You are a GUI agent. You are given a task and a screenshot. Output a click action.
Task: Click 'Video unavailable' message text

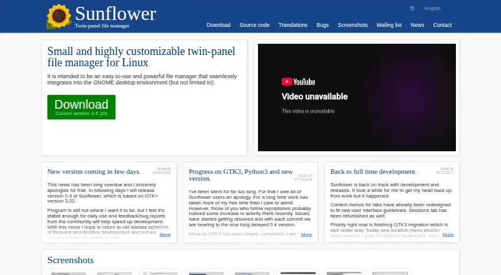click(x=314, y=96)
